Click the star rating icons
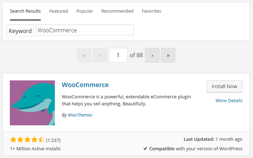Viewport: 253px width, 158px height. click(x=27, y=140)
